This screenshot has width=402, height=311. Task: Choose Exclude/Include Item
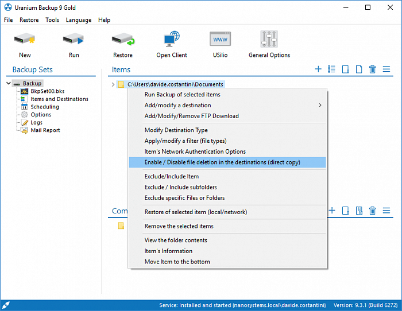(227, 177)
